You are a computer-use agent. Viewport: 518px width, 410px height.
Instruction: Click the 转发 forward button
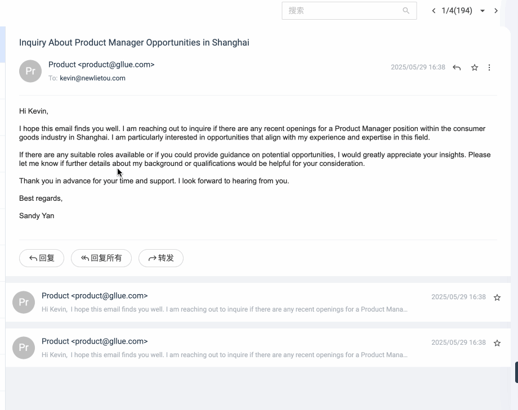[161, 258]
